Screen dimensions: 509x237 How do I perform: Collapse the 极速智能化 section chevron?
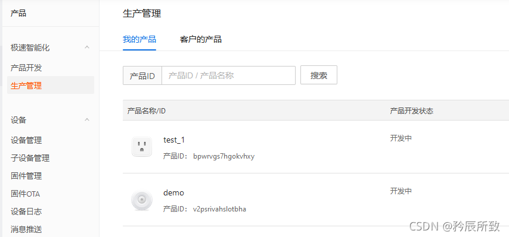[86, 47]
